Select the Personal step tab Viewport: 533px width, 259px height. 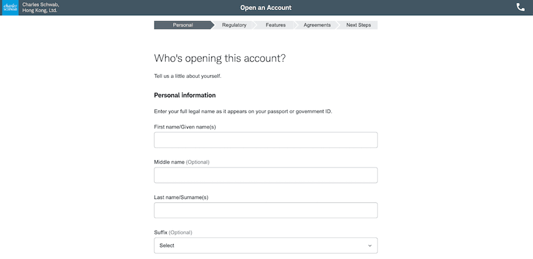pos(182,25)
